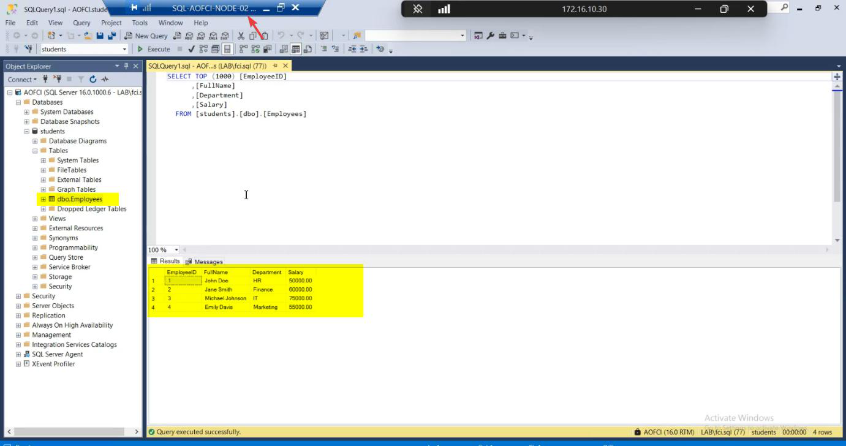
Task: Click Comment out selected lines icon
Action: tap(324, 49)
